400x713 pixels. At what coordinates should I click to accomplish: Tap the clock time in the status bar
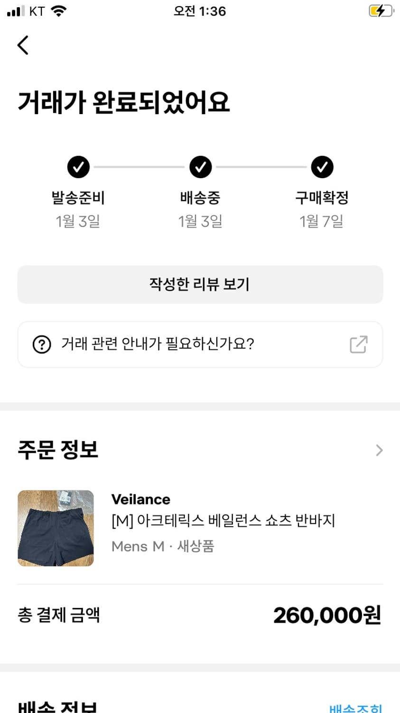click(199, 11)
